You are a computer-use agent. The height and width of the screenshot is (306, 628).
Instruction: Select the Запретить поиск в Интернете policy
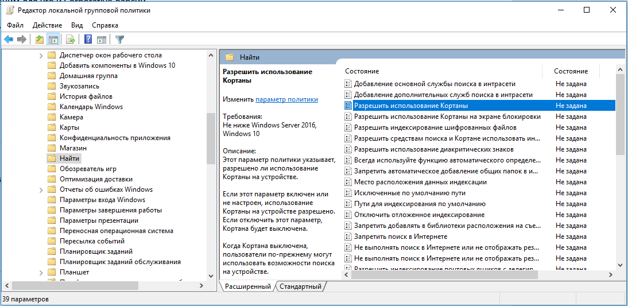400,237
